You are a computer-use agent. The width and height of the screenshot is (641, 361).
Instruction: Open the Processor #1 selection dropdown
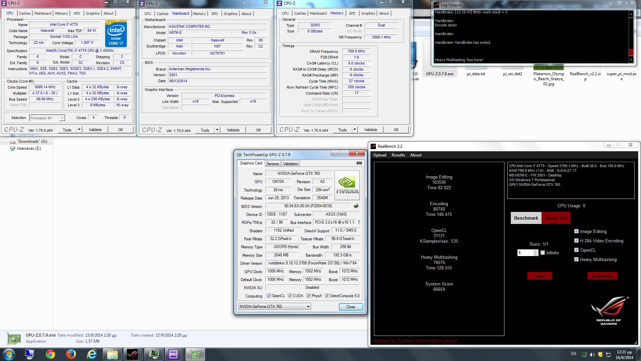(47, 118)
